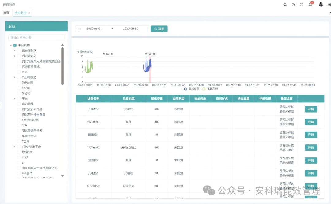
Task: Open 详情 for 充电桩1
Action: [x=311, y=173]
